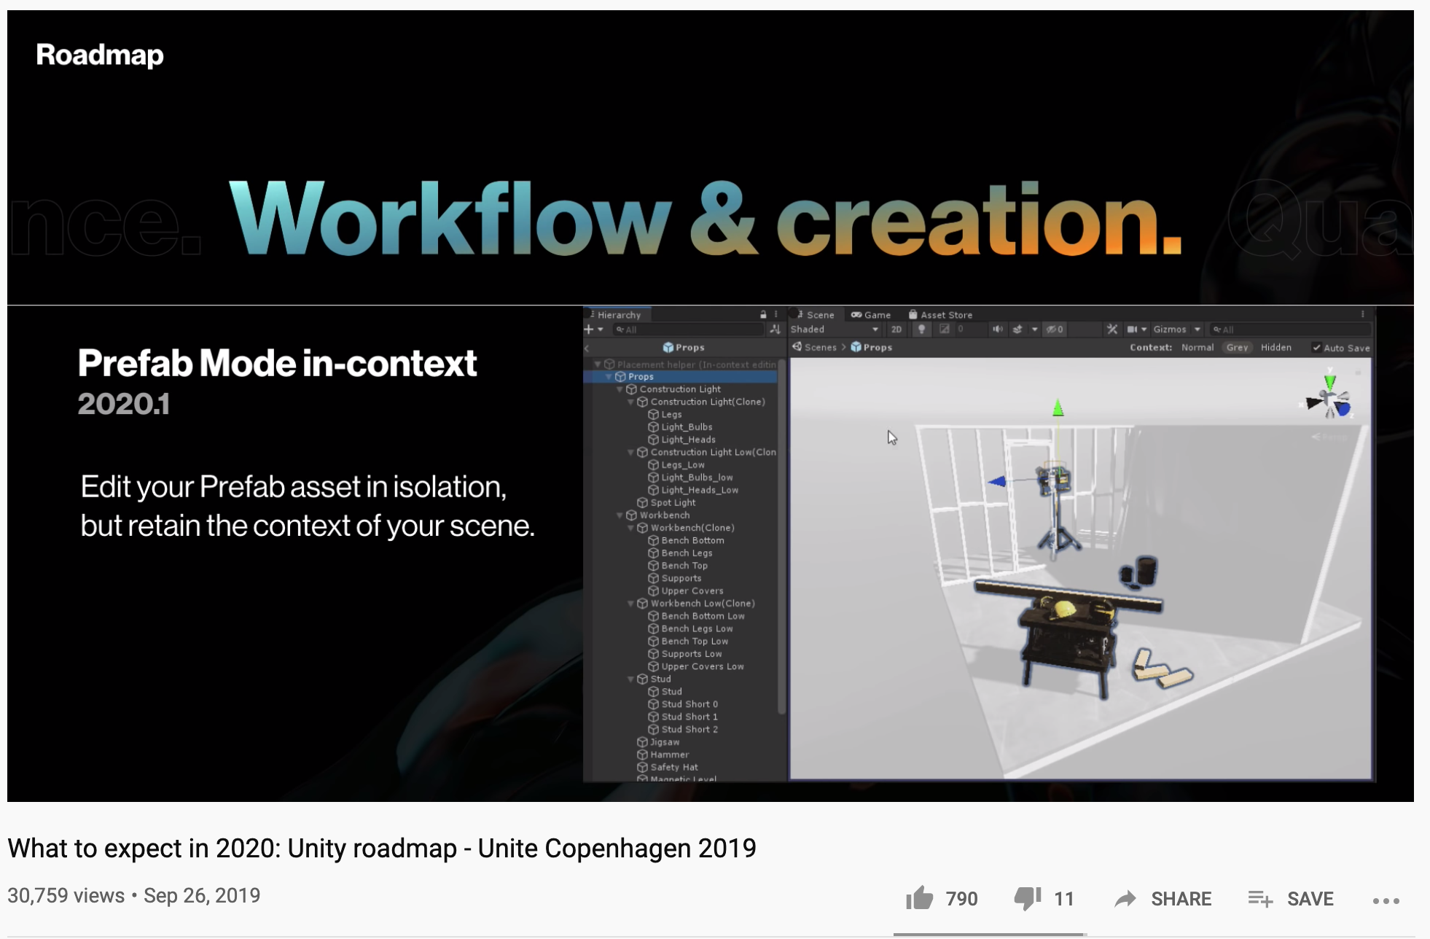Click the Hierarchy panel lock icon
1430x939 pixels.
coord(763,315)
